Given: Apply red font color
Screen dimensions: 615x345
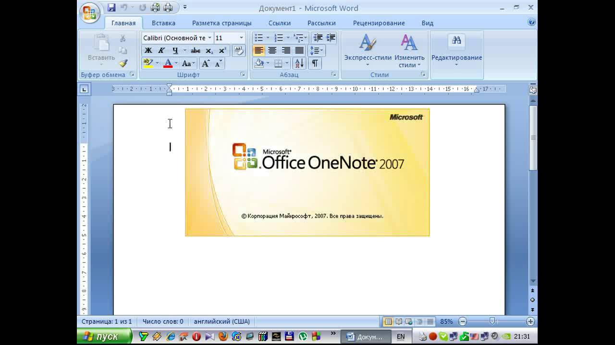Looking at the screenshot, I should point(168,63).
